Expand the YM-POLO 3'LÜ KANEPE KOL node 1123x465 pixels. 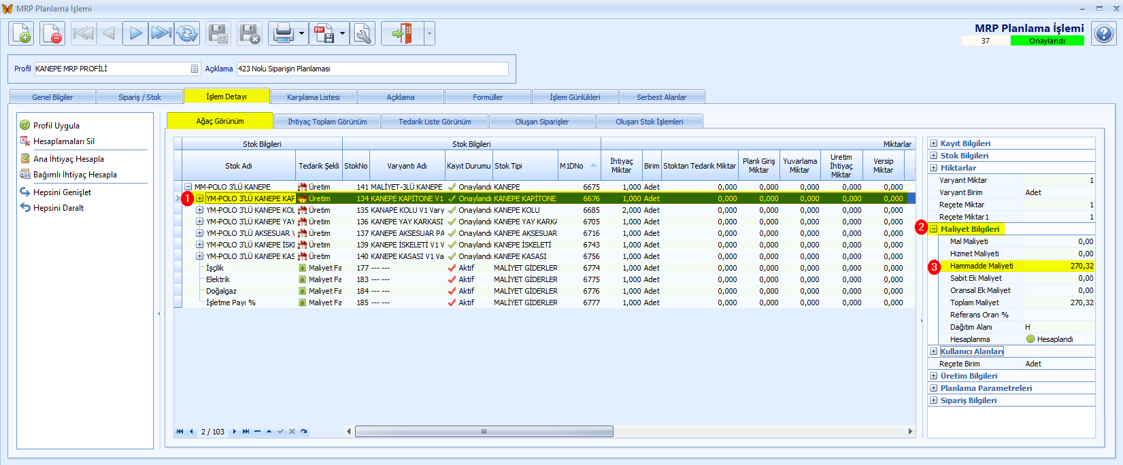200,210
